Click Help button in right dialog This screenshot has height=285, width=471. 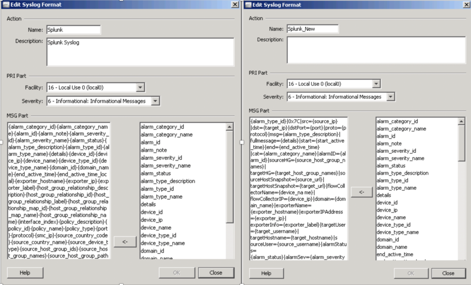(x=266, y=273)
